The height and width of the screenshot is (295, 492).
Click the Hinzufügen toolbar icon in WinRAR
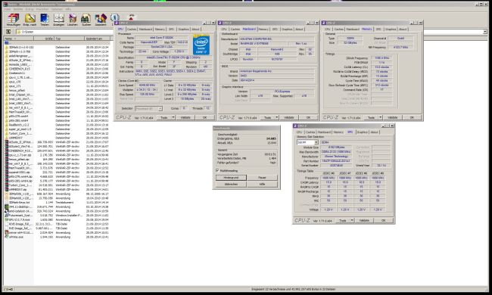pyautogui.click(x=13, y=20)
